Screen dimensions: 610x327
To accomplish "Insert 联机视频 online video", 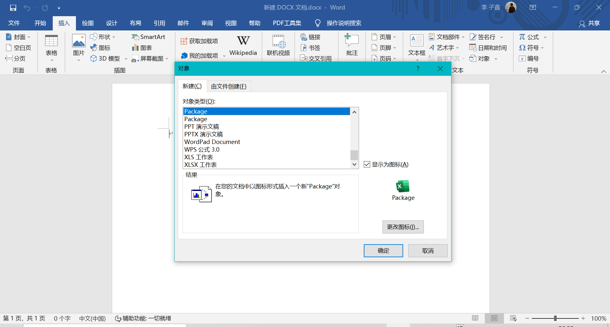I will tap(278, 46).
